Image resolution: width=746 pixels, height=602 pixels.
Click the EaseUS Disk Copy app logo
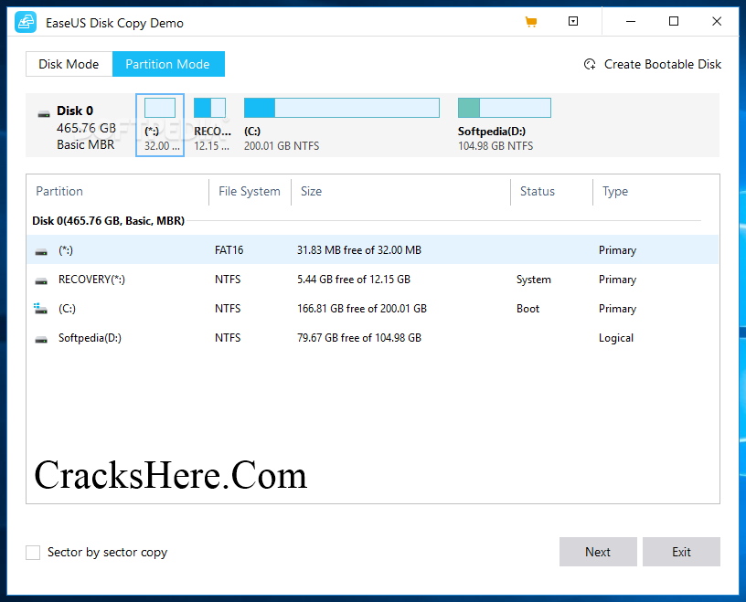tap(26, 22)
